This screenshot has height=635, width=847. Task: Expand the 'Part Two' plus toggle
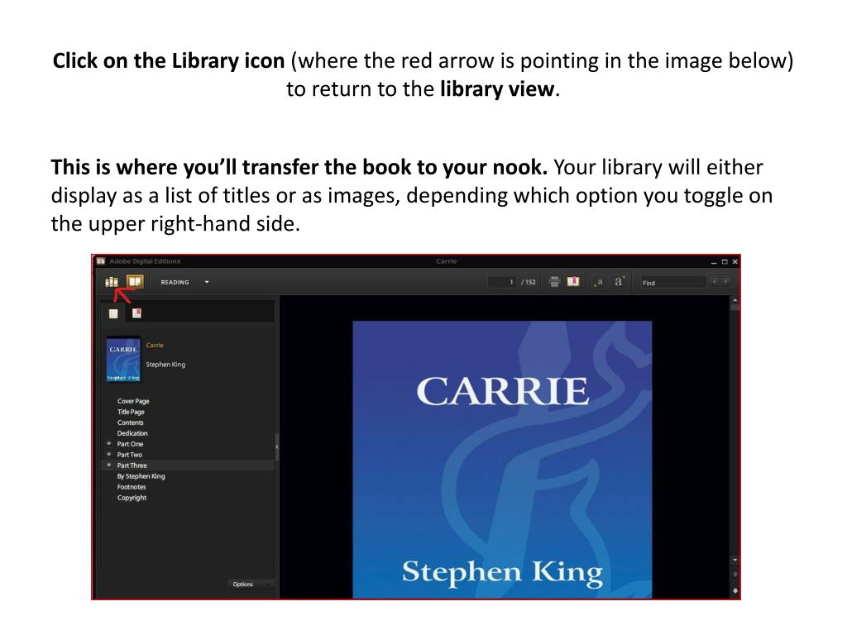coord(109,454)
